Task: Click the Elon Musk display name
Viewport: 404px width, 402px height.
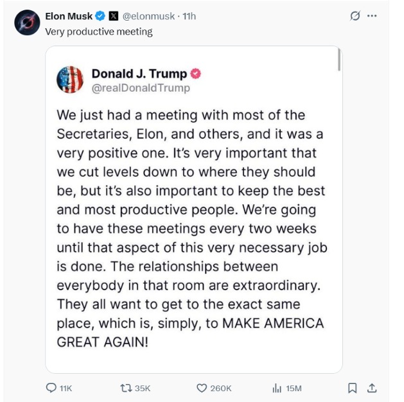Action: (69, 16)
